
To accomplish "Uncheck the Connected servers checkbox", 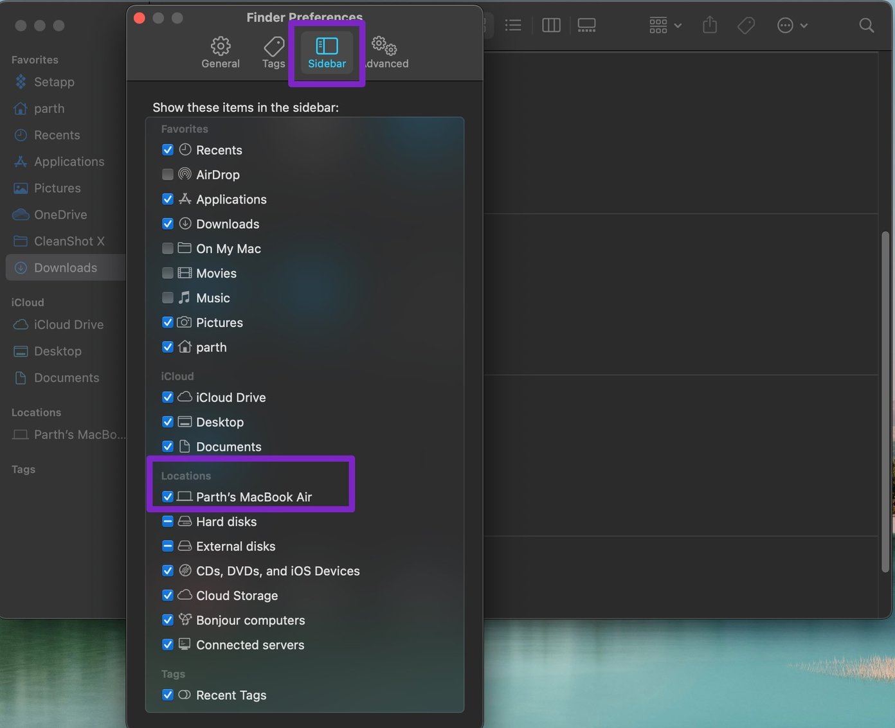I will tap(168, 644).
